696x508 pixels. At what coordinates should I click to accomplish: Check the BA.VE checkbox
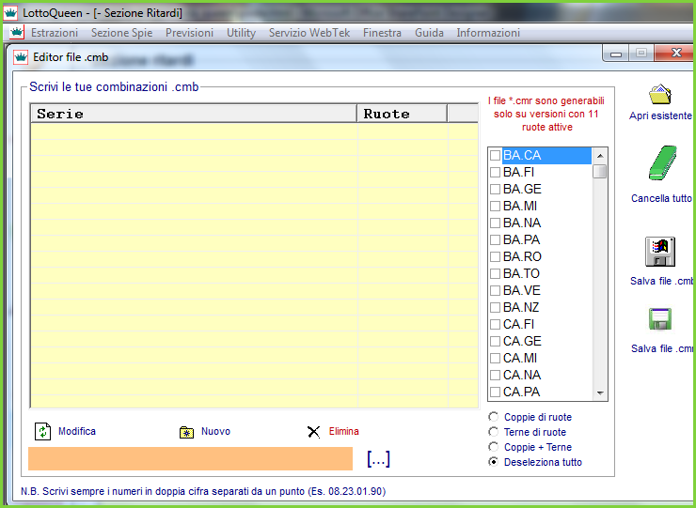495,291
